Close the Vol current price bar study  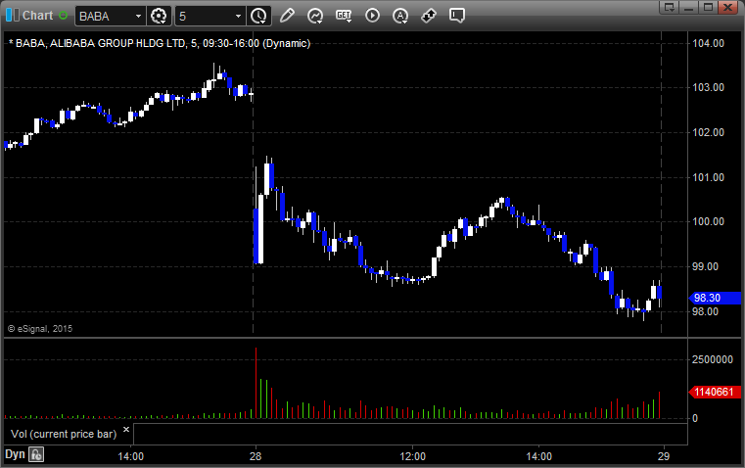tap(126, 430)
